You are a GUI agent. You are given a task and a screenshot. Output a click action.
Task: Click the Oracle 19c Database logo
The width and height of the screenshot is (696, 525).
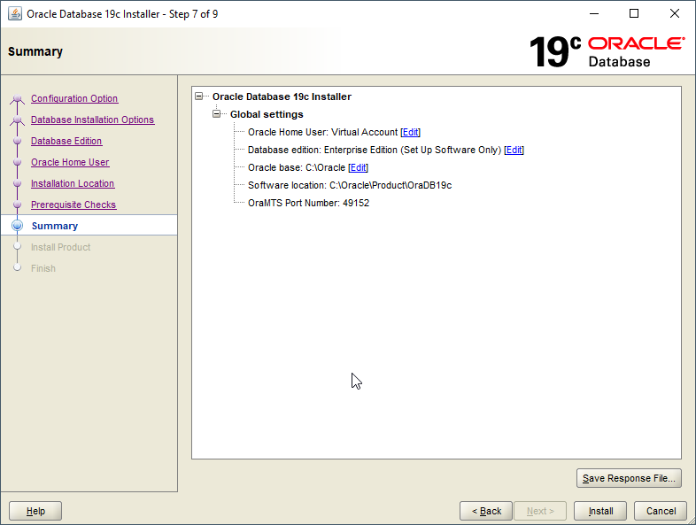[607, 51]
